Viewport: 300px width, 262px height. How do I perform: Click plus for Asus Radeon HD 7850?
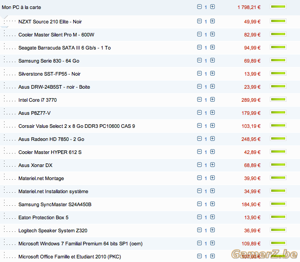tap(212, 139)
